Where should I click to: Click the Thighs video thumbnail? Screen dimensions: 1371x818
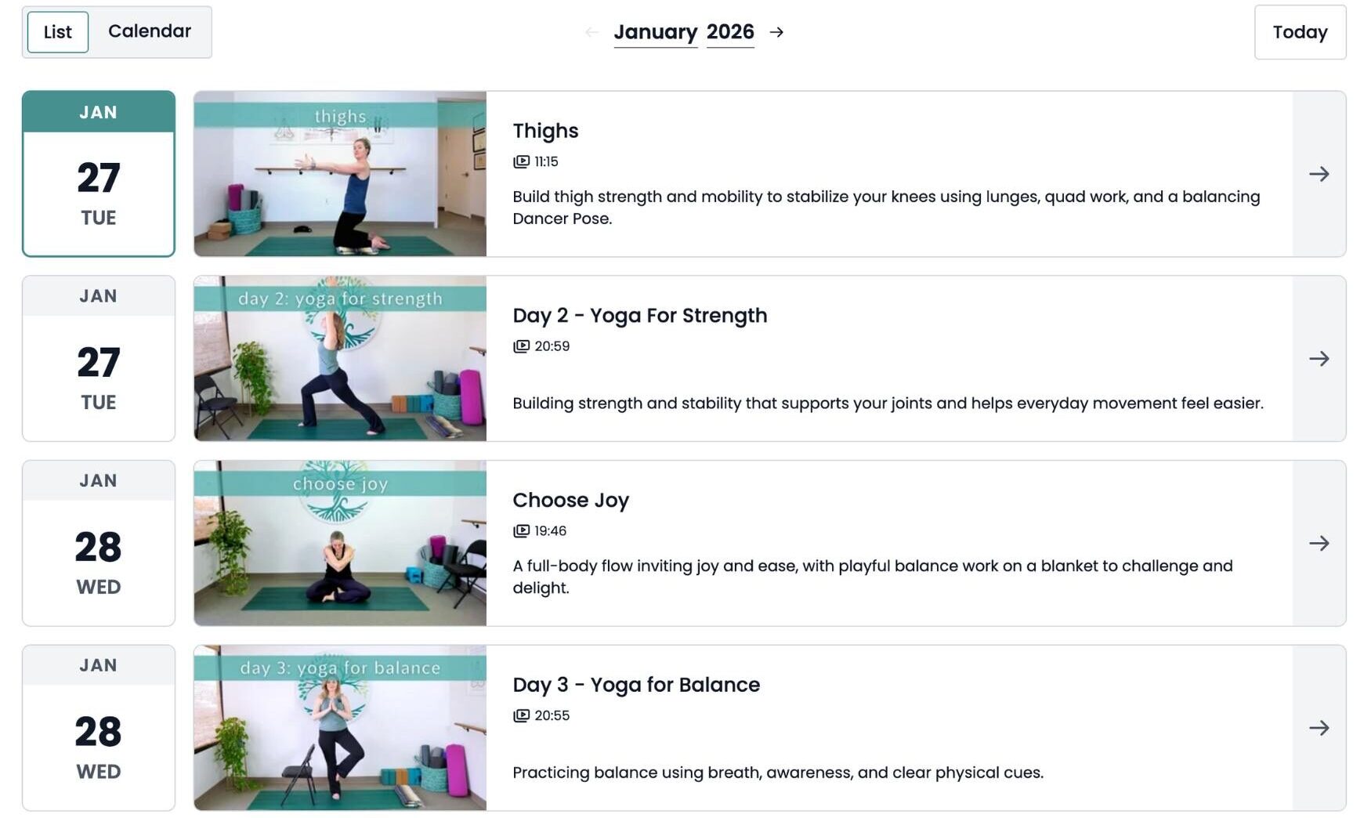coord(340,174)
